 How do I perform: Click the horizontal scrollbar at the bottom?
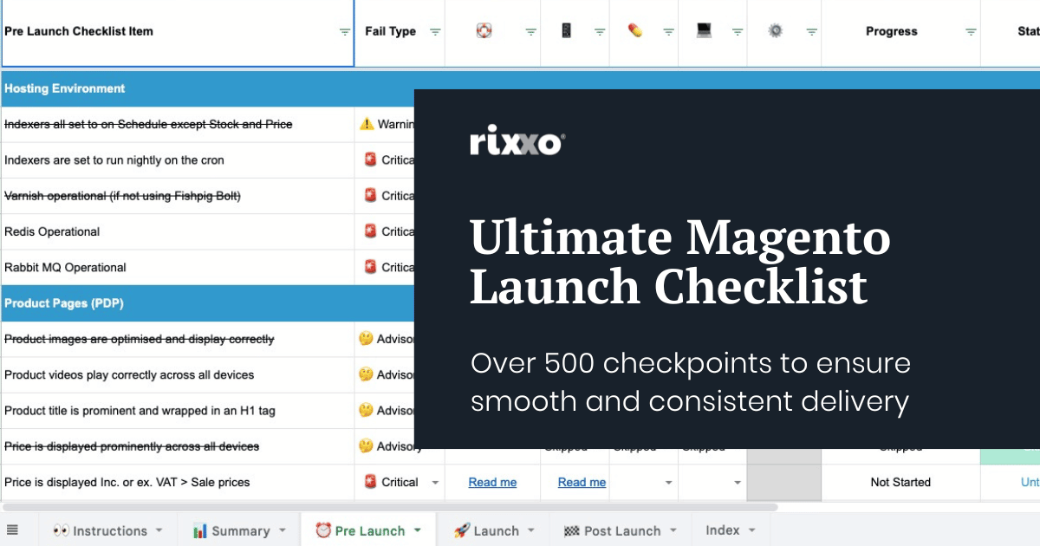coord(390,504)
